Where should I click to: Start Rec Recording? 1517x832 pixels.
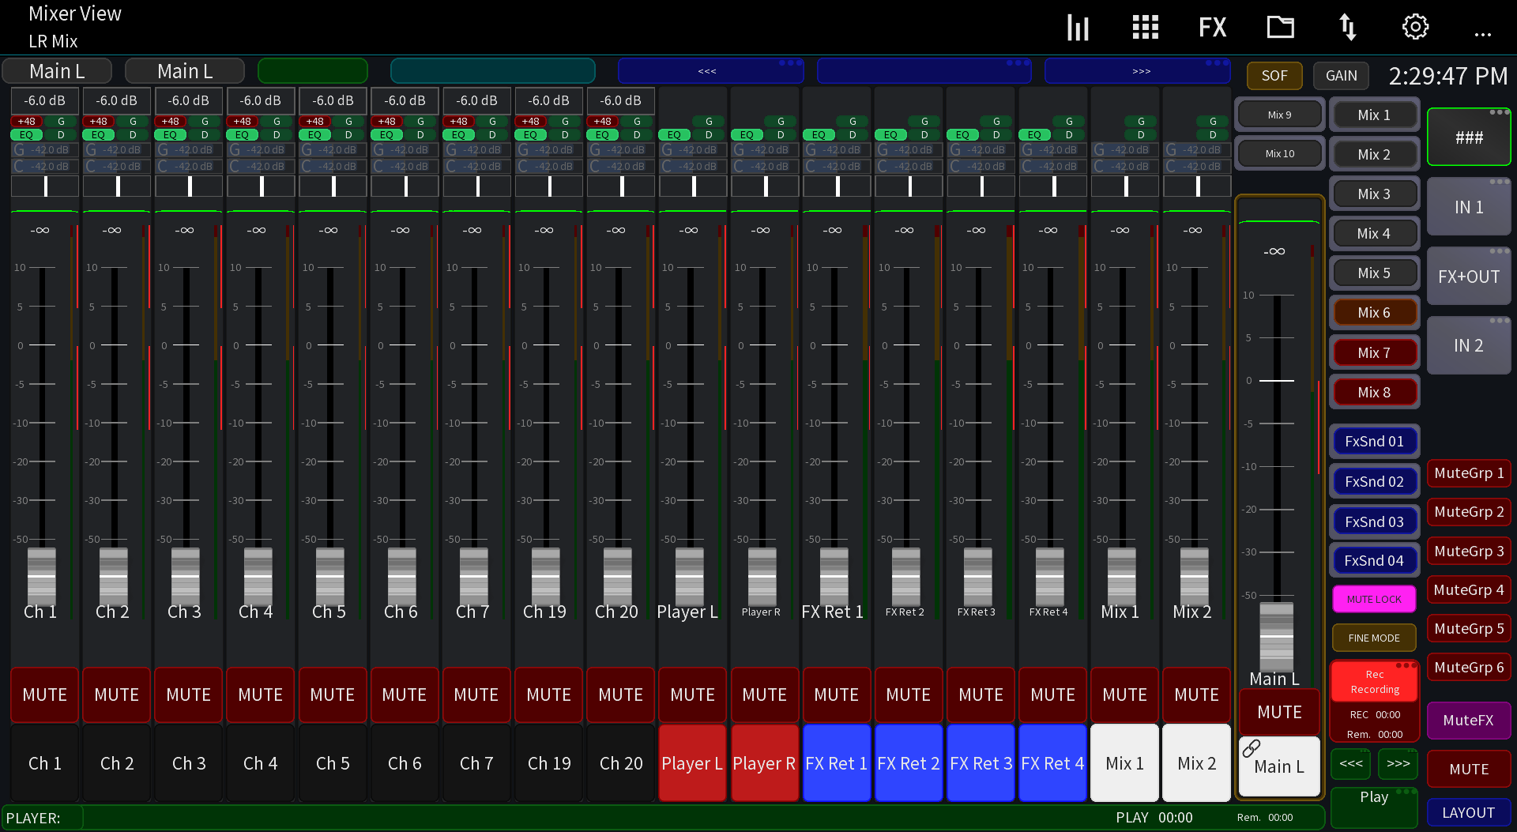[x=1374, y=682]
